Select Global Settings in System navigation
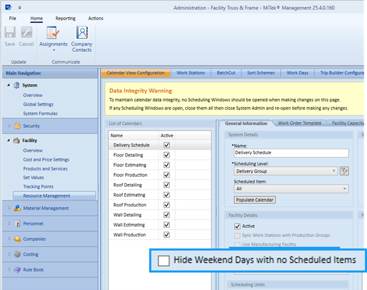367x290 pixels. [x=38, y=104]
